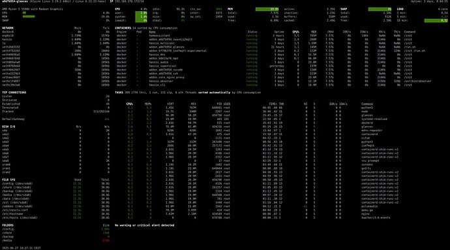Image resolution: width=450 pixels, height=250 pixels.
Task: Select the dockerd process command
Action: [x=367, y=123]
